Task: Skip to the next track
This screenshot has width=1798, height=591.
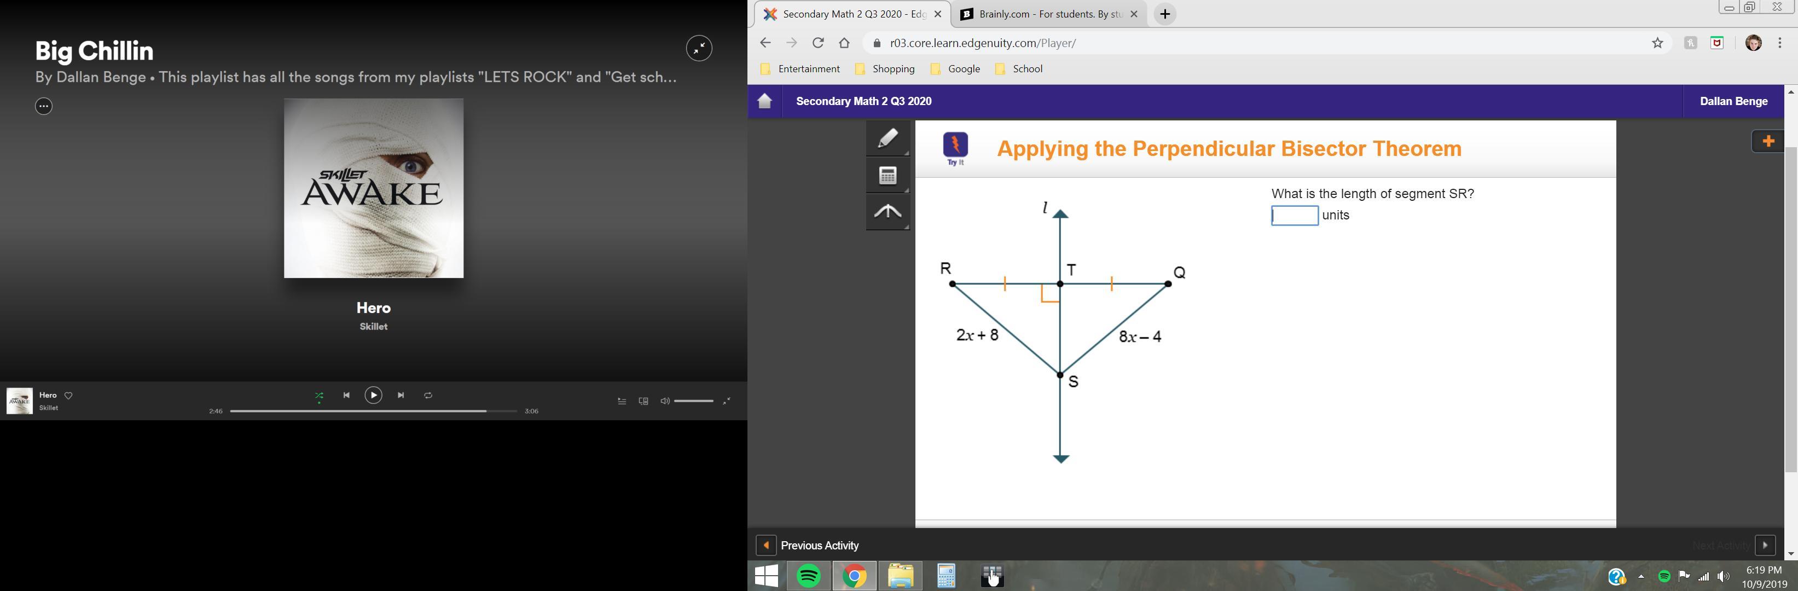Action: [x=401, y=396]
